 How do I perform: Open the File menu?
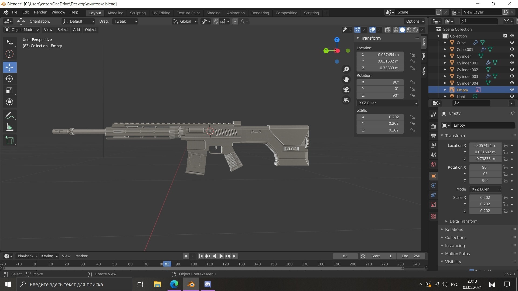click(x=15, y=12)
